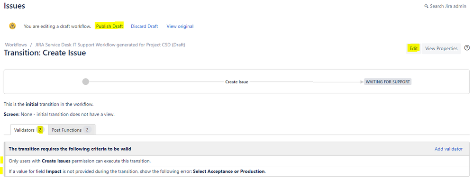Click the draft warning triangle icon
The height and width of the screenshot is (180, 473).
click(x=12, y=26)
